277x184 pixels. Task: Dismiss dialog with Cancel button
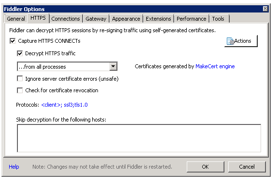(x=247, y=167)
